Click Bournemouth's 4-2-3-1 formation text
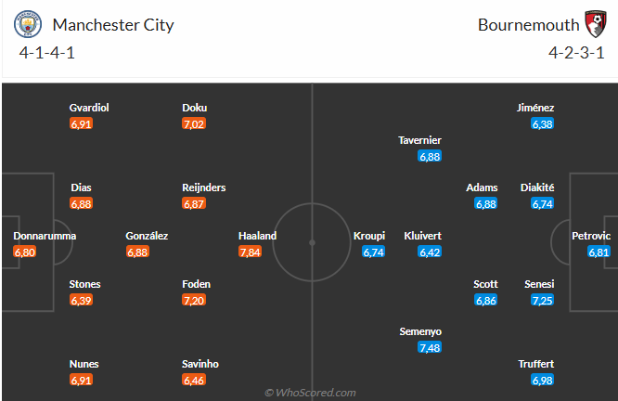Screen dimensions: 618x401 coord(572,52)
